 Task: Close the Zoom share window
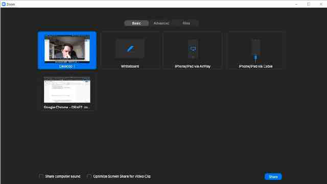(321, 4)
